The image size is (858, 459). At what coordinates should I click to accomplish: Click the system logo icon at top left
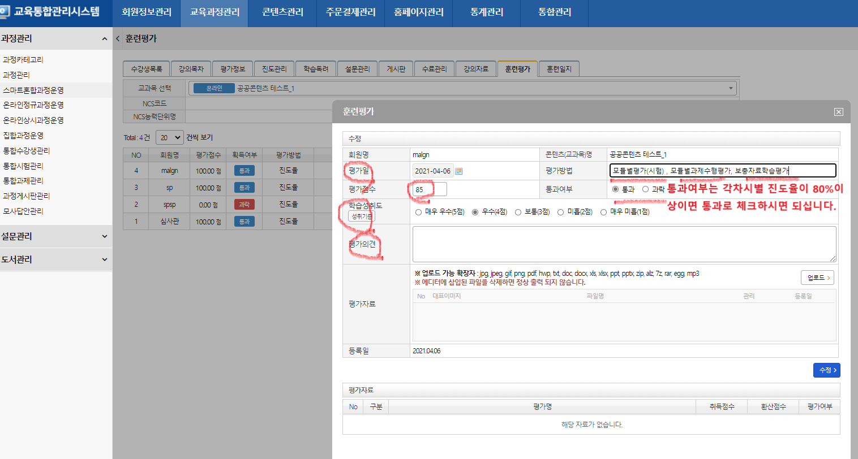[5, 12]
